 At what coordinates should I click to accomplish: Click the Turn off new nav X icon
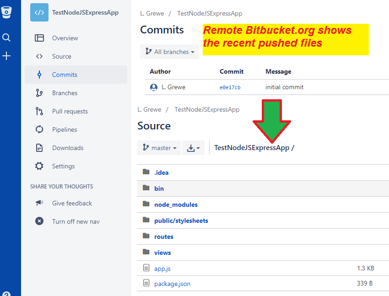tap(39, 221)
